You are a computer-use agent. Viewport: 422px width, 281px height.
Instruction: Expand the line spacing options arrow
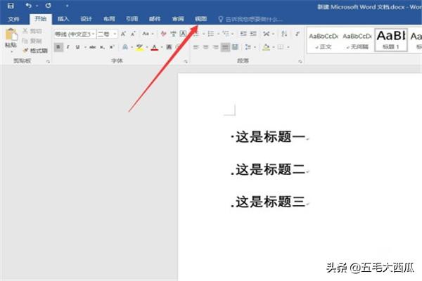pyautogui.click(x=255, y=47)
